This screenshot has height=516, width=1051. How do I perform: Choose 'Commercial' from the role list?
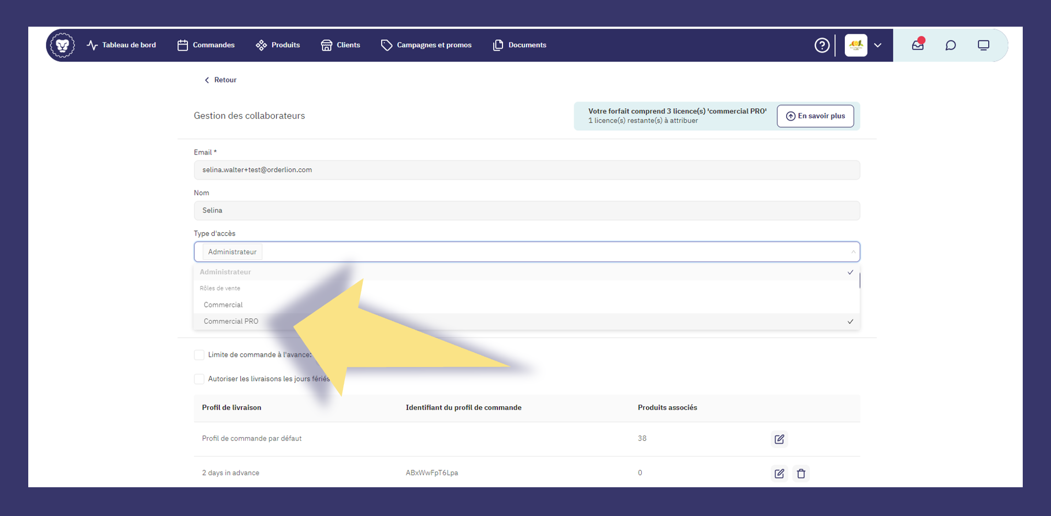(x=223, y=305)
